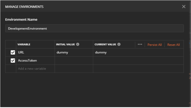Screen dimensions: 191x108
Task: Click Persist All link
Action: [155, 45]
